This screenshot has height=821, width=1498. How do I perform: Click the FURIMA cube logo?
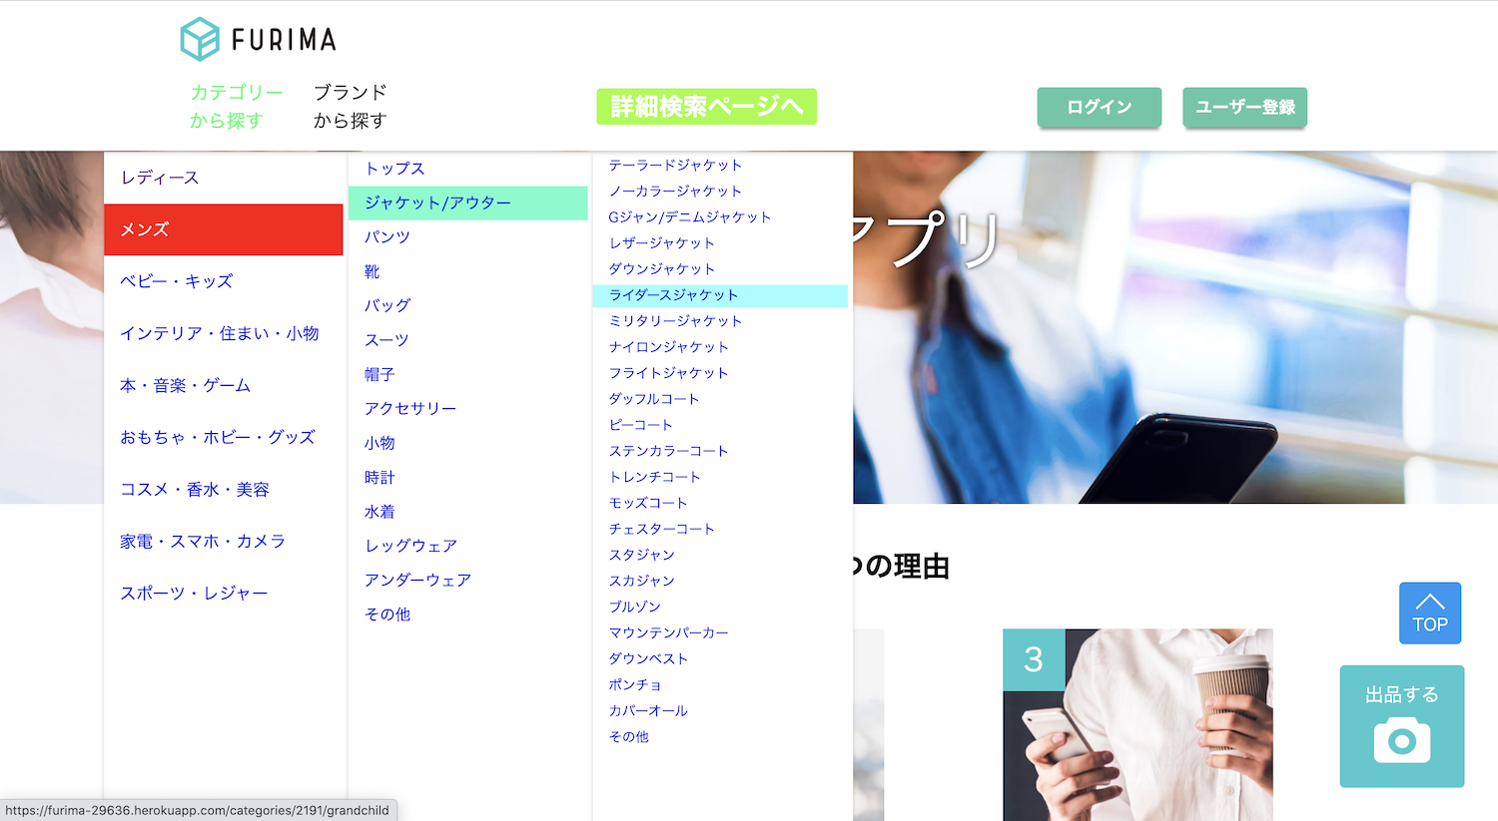[x=200, y=40]
